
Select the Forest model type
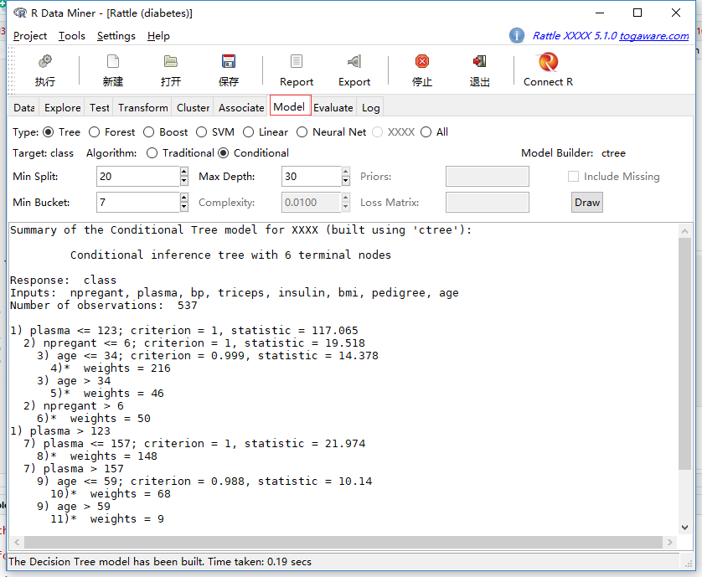pos(94,132)
